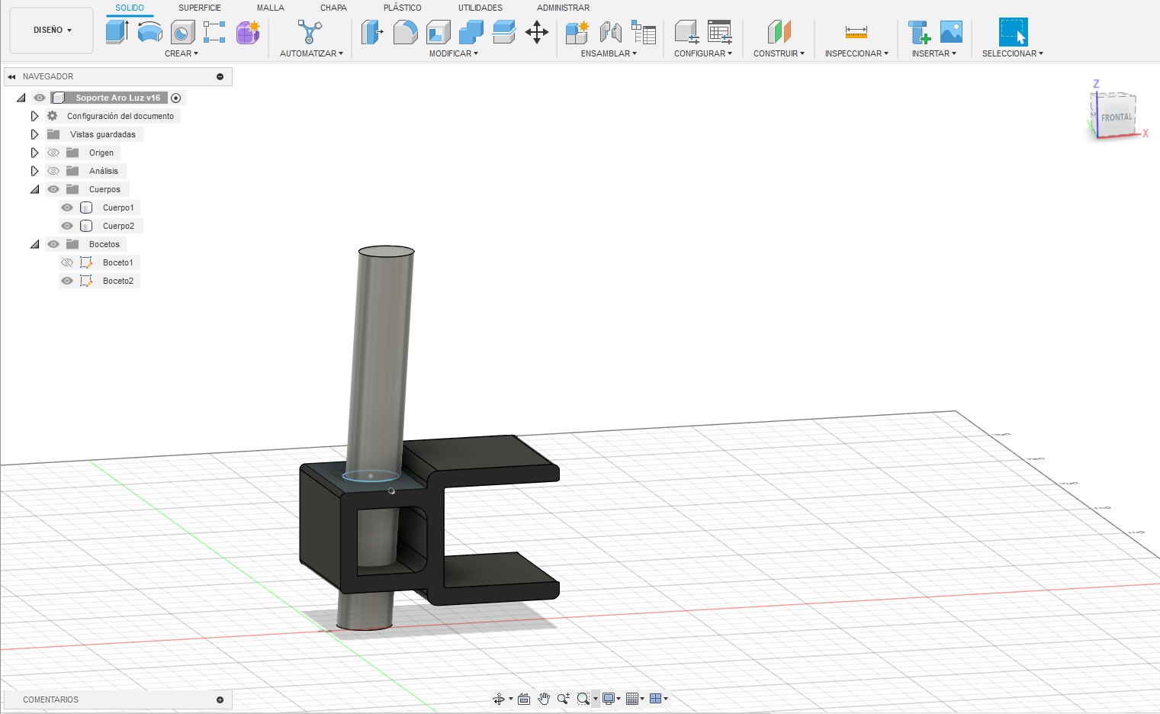
Task: Click the bolt-with-plus Insert icon
Action: coord(919,32)
